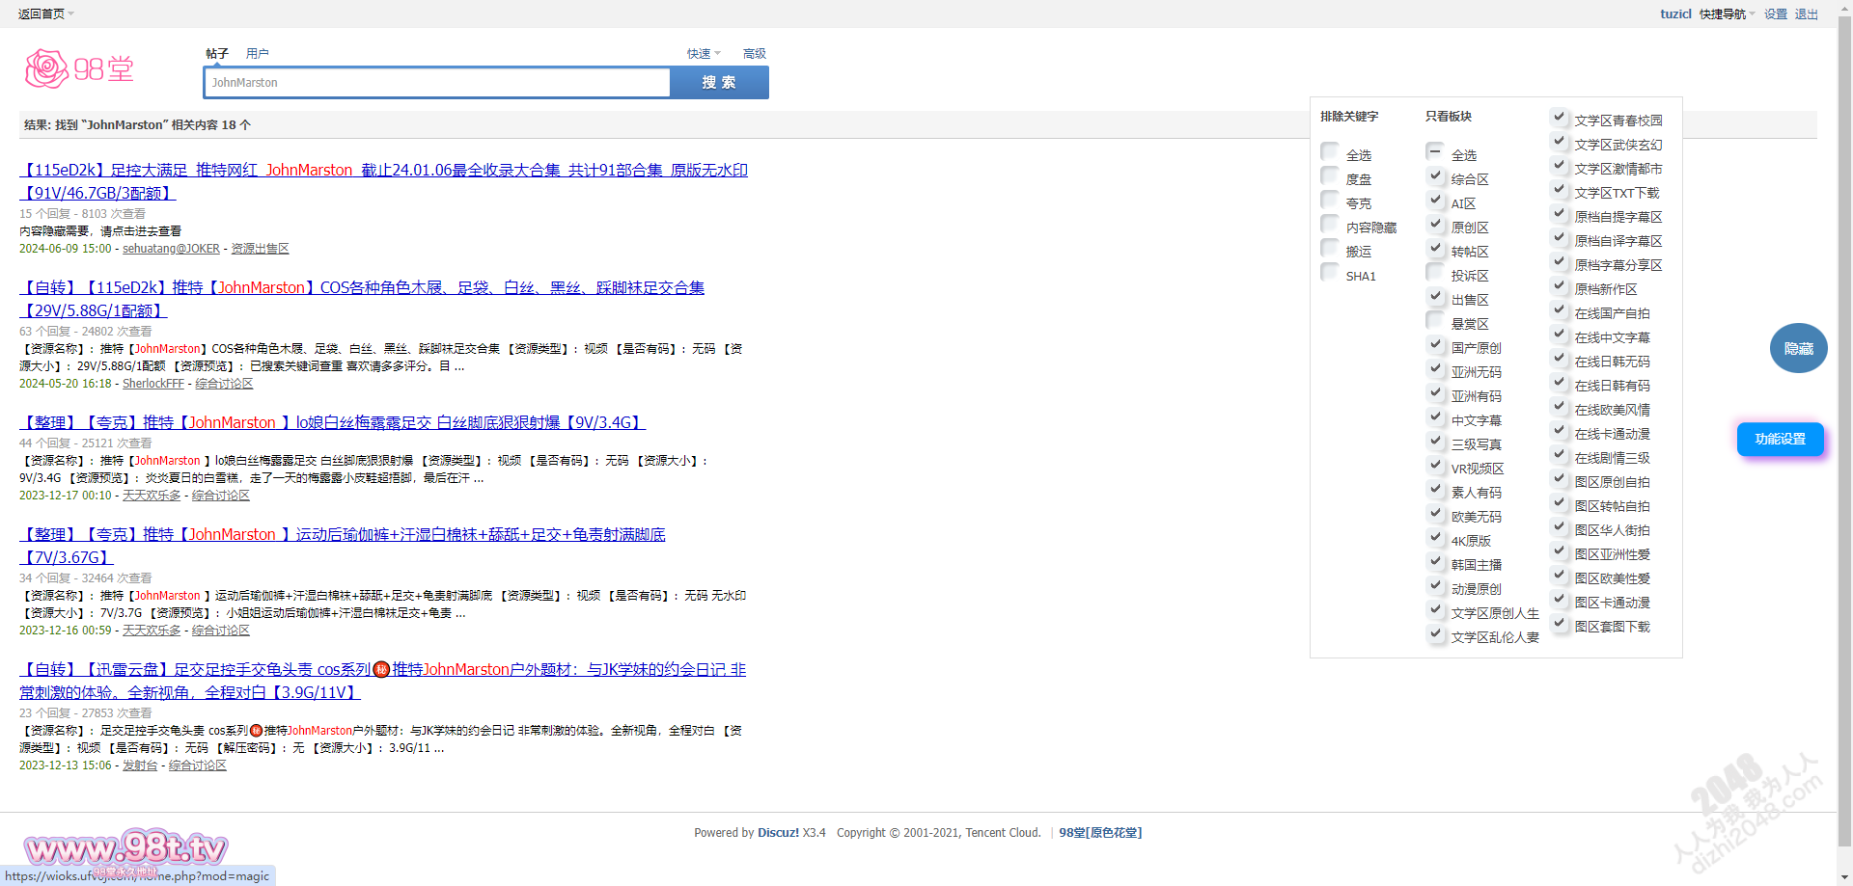1853x886 pixels.
Task: Enable the 投诉区 board checkbox
Action: tap(1435, 273)
